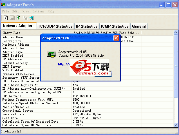Viewport: 179px width, 135px height.
Task: Open the http:// link in the dialog
Action: 64,64
